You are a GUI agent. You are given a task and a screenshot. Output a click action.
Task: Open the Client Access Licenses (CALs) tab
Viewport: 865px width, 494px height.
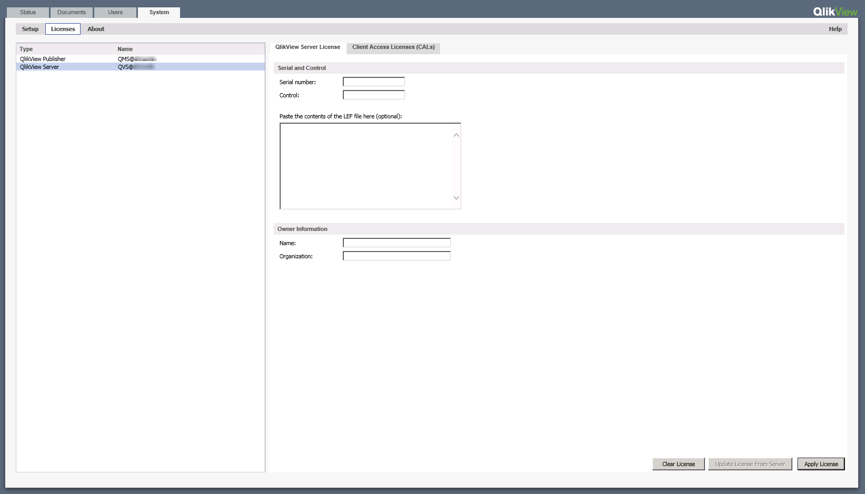(x=393, y=47)
